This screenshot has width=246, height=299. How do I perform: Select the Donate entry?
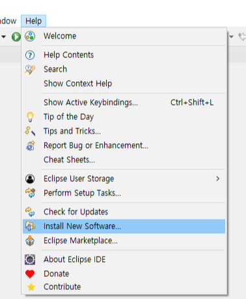124,274
